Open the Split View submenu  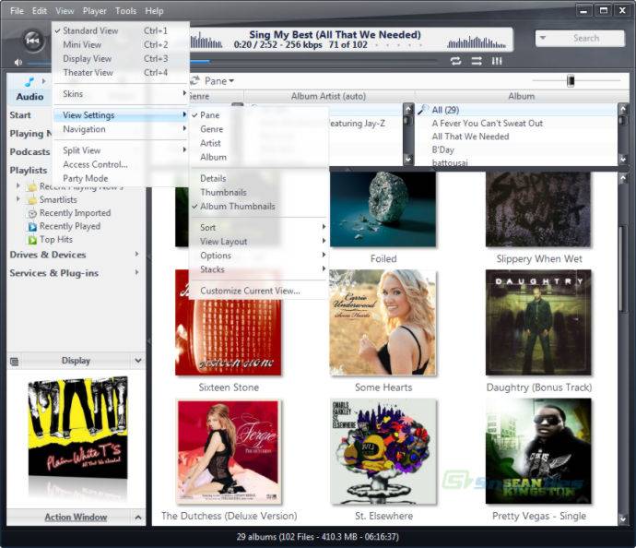[x=120, y=150]
